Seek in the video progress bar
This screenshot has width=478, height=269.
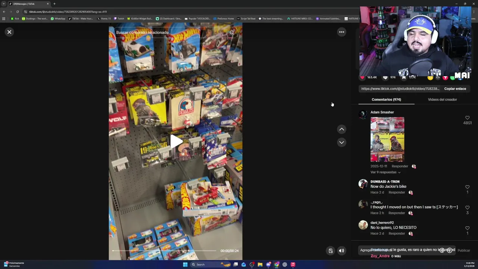(x=164, y=251)
